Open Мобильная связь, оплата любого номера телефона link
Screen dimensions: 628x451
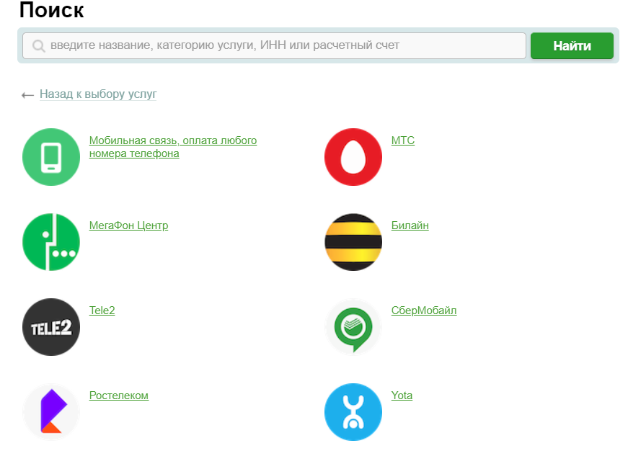[173, 147]
